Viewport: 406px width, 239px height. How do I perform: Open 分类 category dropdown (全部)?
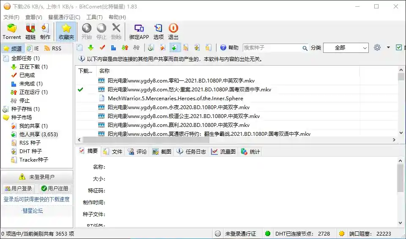pos(346,48)
